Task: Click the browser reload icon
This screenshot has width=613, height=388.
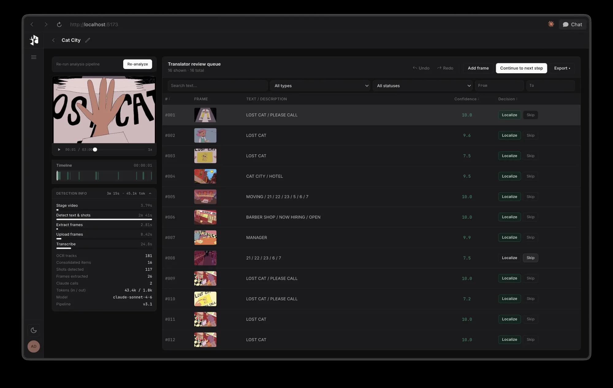Action: pos(59,25)
